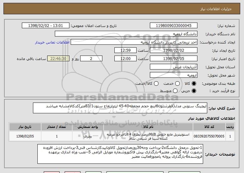The height and width of the screenshot is (173, 244).
Task: Click the کد کالا column header
Action: click(x=209, y=127)
